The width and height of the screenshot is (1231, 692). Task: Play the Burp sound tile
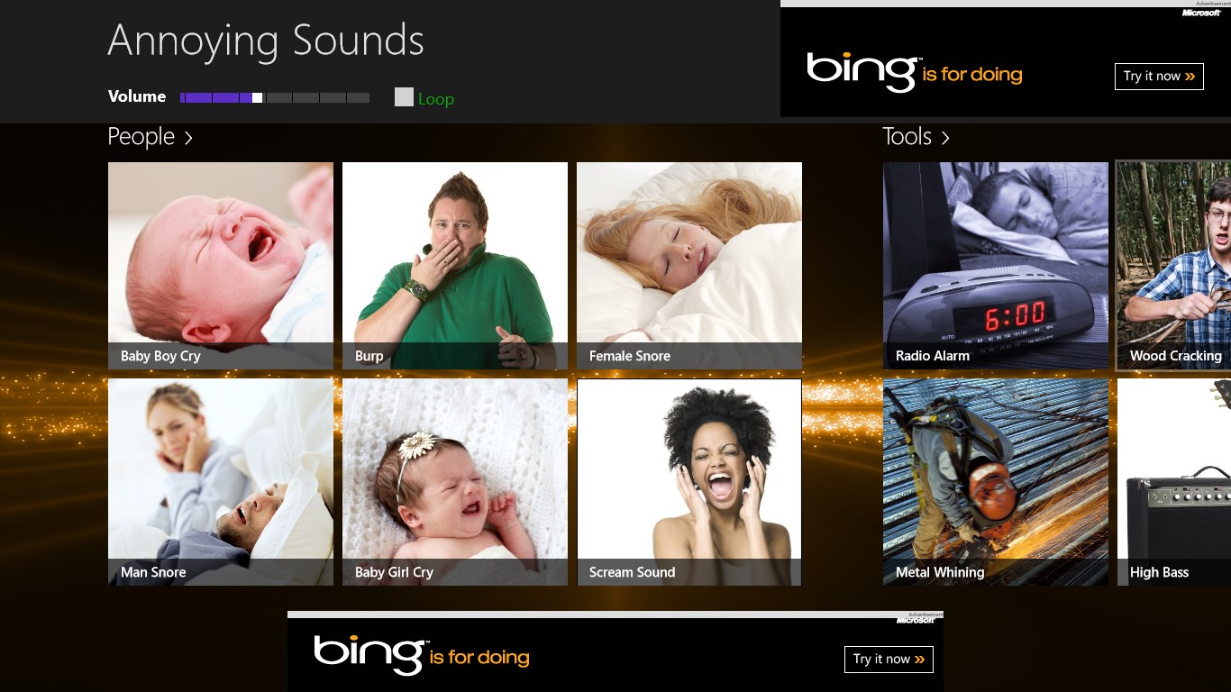[455, 266]
